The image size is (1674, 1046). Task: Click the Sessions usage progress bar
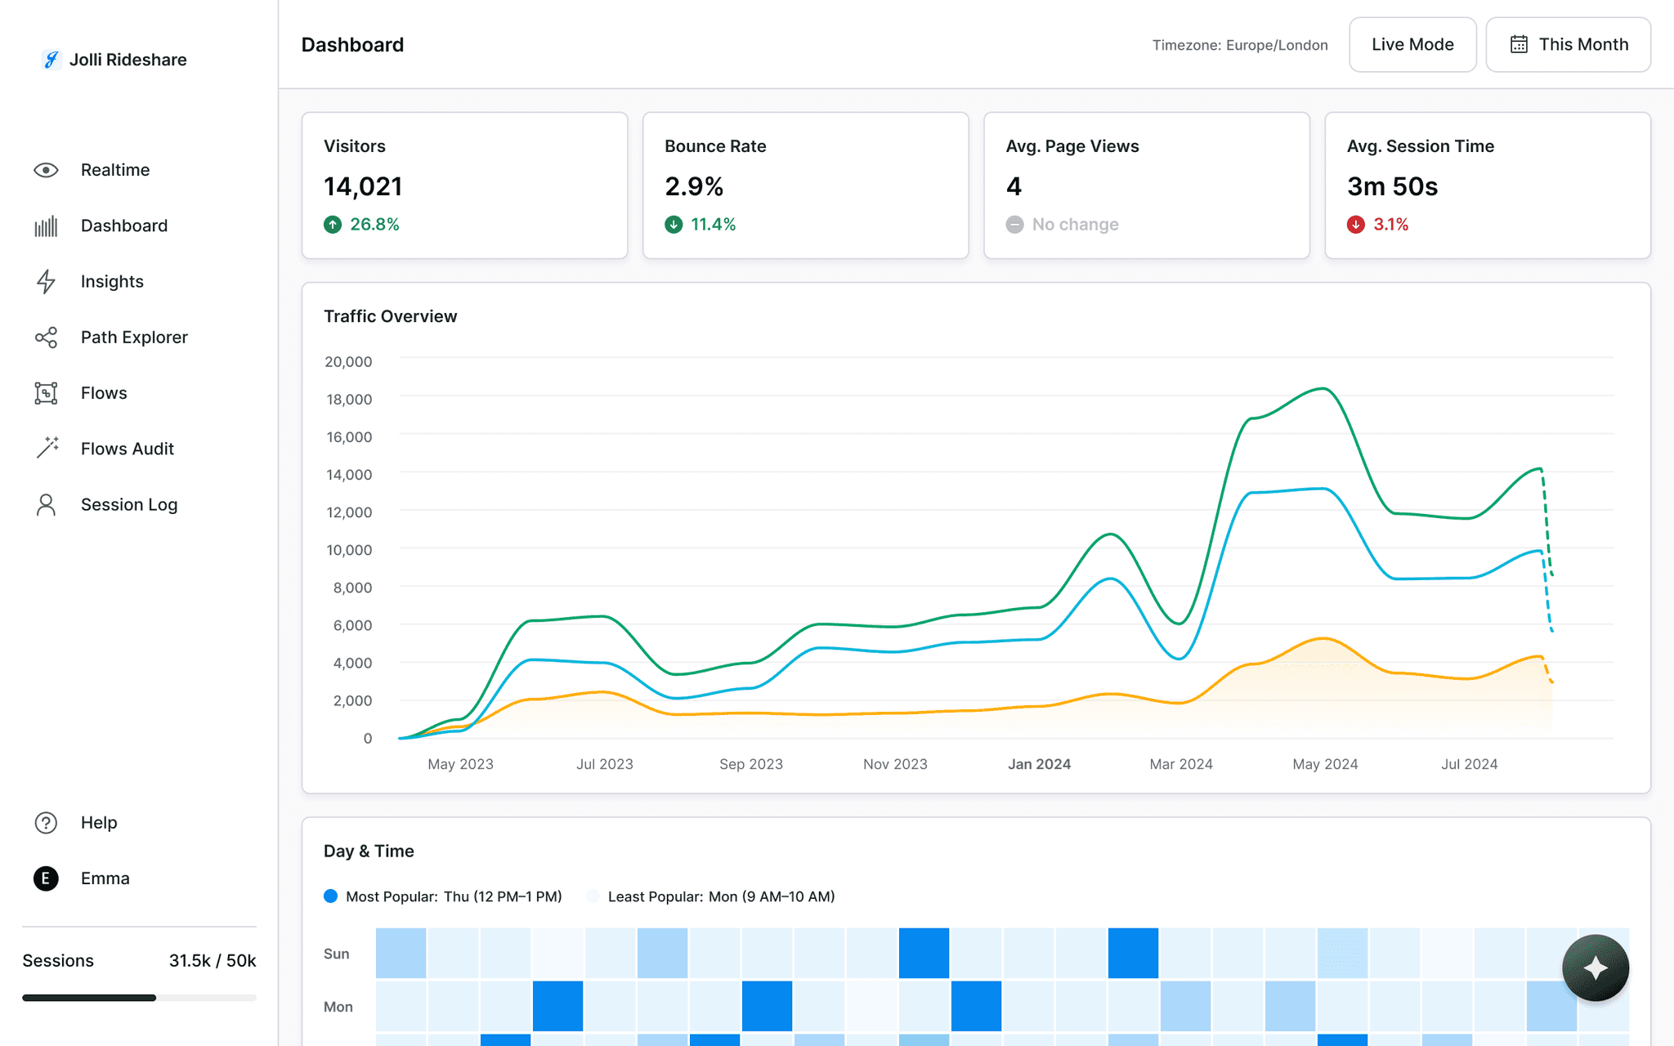pyautogui.click(x=139, y=997)
